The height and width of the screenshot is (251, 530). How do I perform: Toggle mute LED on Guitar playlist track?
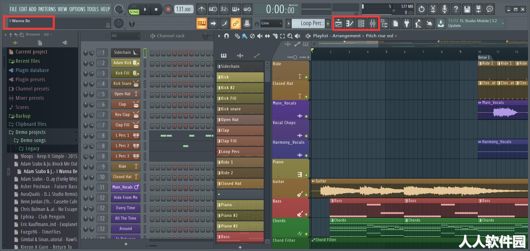coord(306,195)
